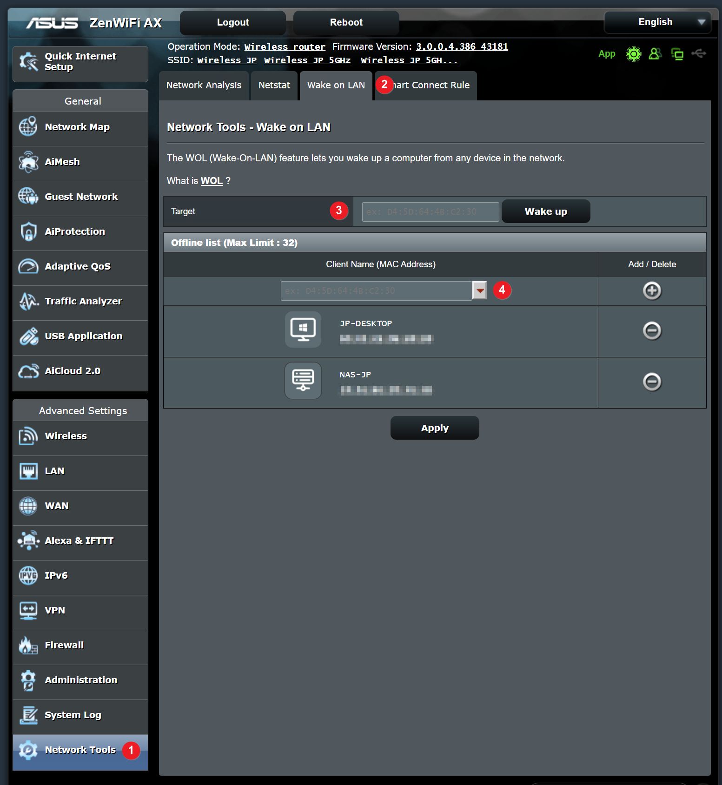Click the VPN monitor icon

[28, 610]
